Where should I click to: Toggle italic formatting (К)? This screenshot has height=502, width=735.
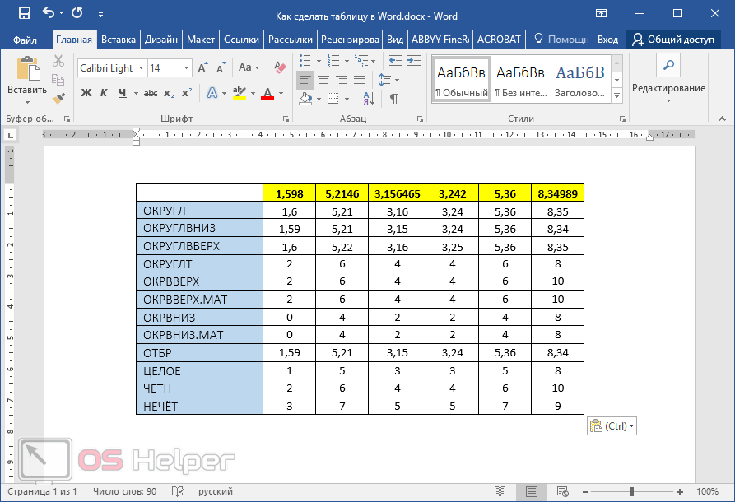105,93
